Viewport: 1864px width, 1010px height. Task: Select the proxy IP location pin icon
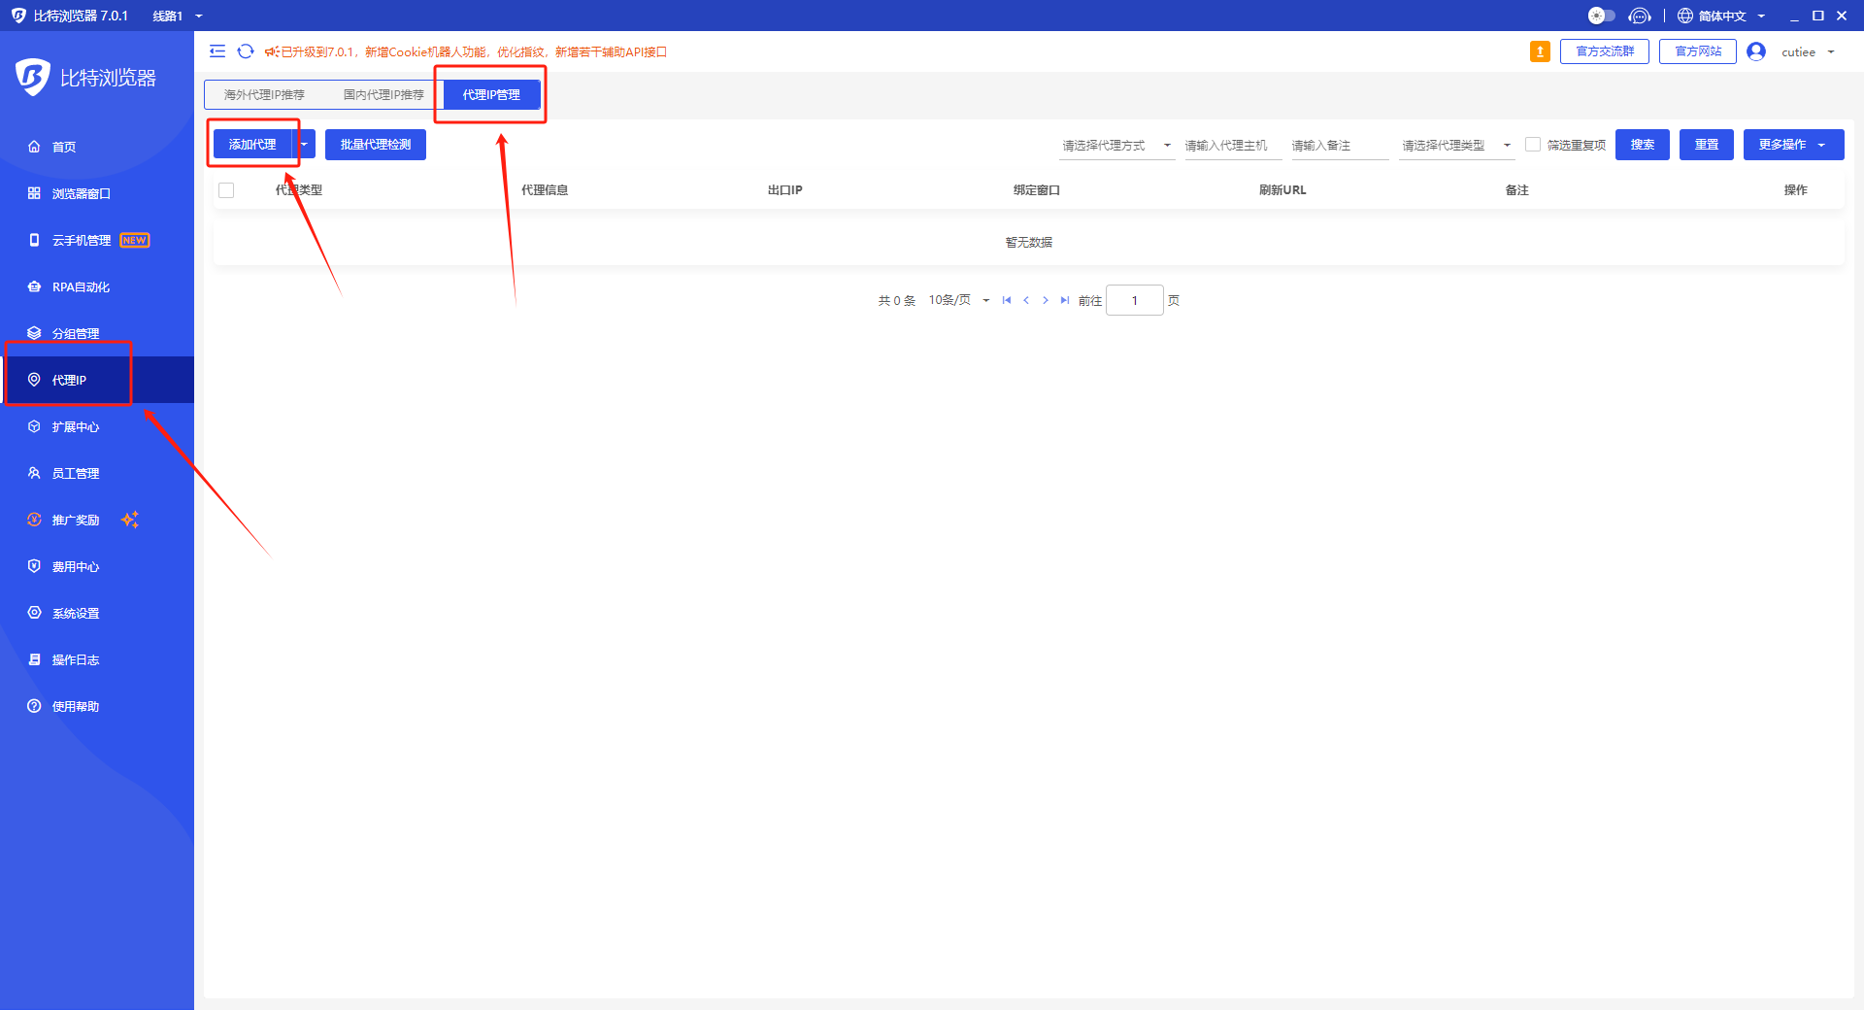coord(34,380)
